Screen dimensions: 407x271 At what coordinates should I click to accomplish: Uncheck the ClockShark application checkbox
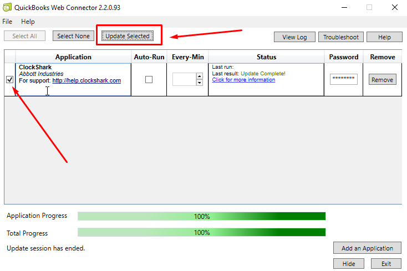9,79
